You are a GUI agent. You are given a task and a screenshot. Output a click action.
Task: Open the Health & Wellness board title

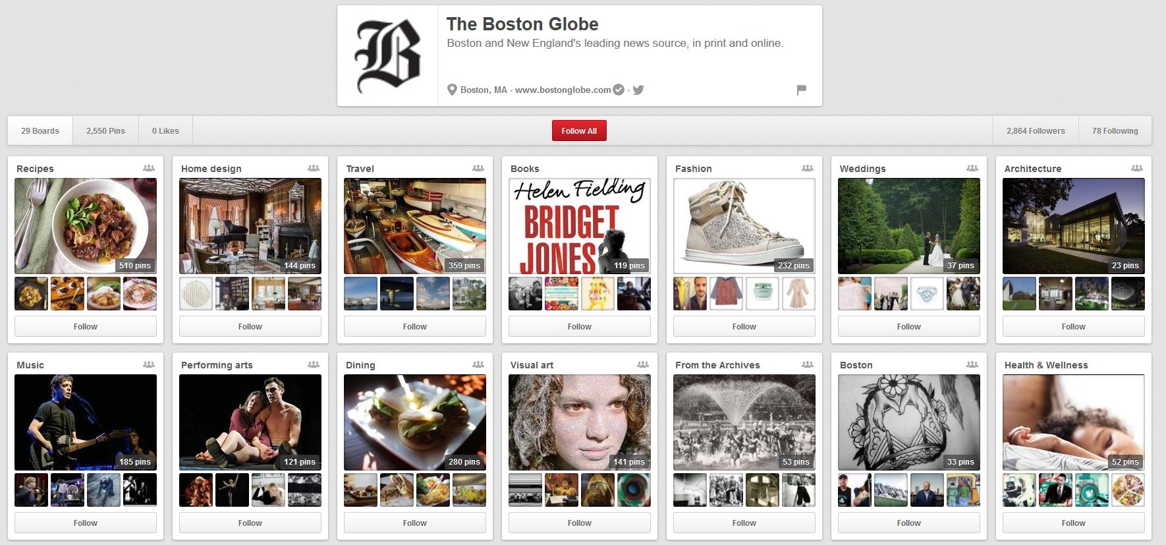[1046, 365]
